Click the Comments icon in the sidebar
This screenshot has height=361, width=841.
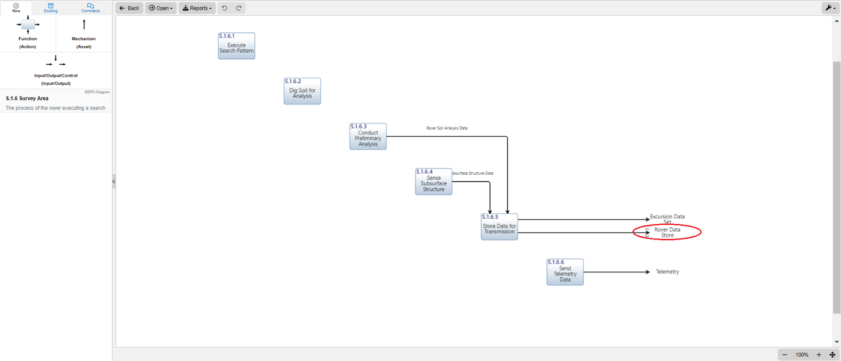click(x=90, y=7)
